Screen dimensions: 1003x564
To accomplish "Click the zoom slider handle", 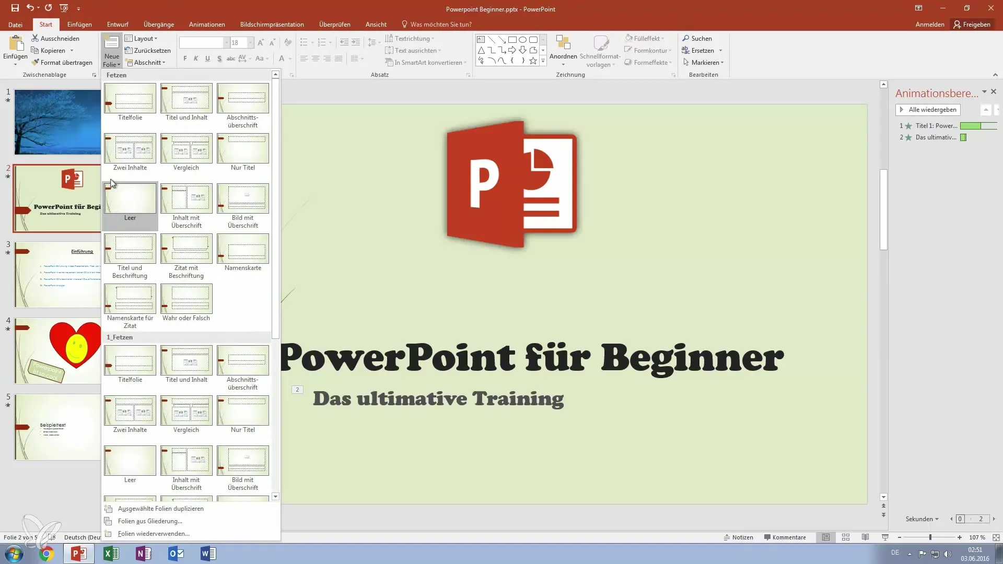I will [x=930, y=537].
